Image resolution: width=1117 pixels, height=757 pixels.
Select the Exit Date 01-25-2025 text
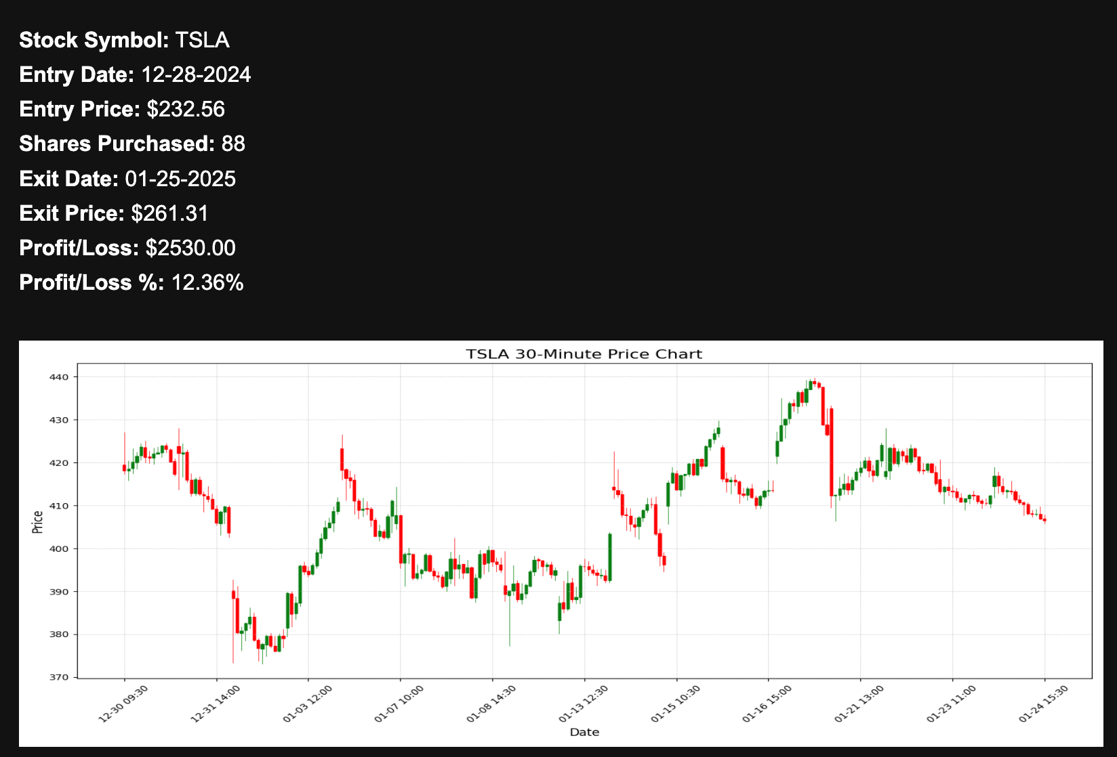(x=127, y=179)
